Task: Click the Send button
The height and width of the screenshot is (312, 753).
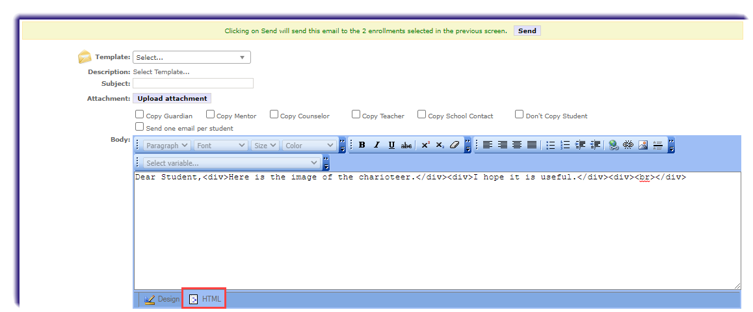Action: (527, 31)
